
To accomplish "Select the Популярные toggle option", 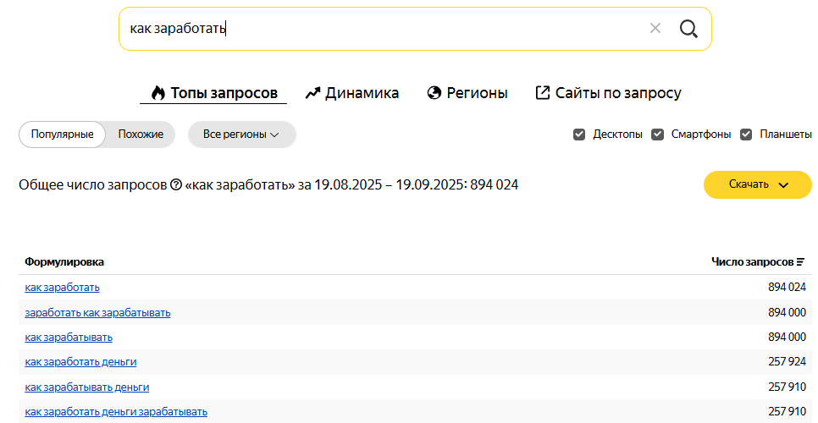I will [x=62, y=135].
